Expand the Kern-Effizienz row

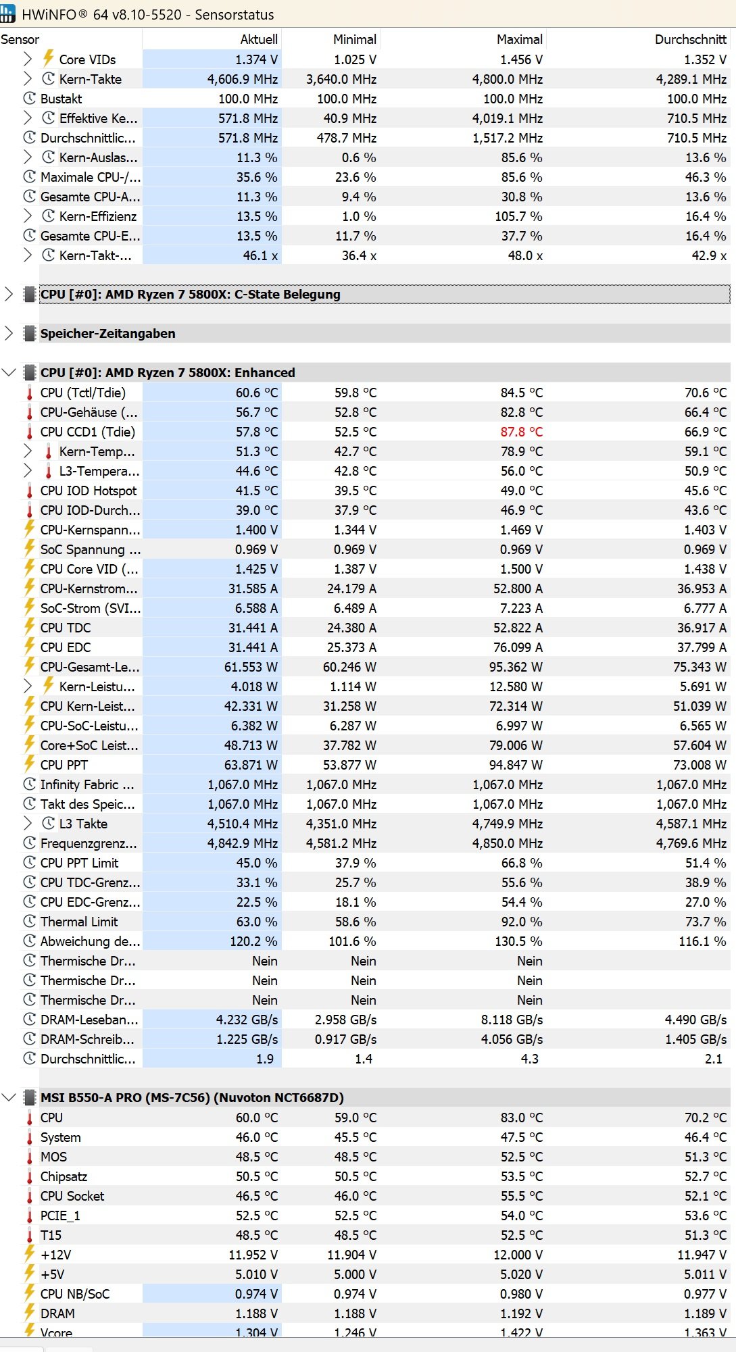(x=27, y=216)
